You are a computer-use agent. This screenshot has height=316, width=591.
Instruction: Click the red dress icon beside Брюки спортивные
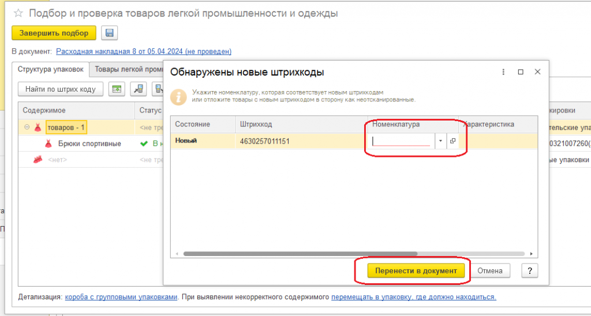click(48, 144)
